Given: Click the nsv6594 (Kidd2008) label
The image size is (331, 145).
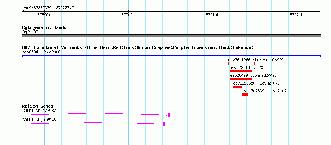Looking at the screenshot, I should (42, 52).
